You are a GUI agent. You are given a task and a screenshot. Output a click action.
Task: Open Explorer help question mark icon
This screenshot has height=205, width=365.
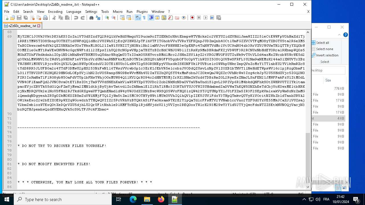pos(345,35)
